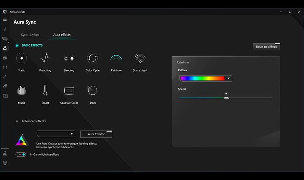Open the Aura Sync triangle sidebar icon

click(5, 48)
